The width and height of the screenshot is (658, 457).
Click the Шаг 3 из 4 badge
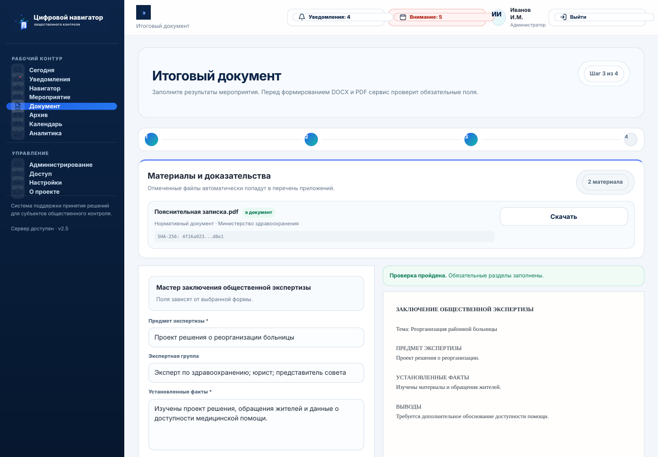point(604,74)
